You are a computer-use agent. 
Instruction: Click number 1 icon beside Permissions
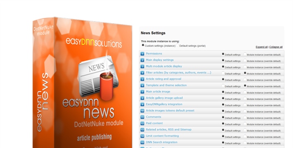click(142, 54)
